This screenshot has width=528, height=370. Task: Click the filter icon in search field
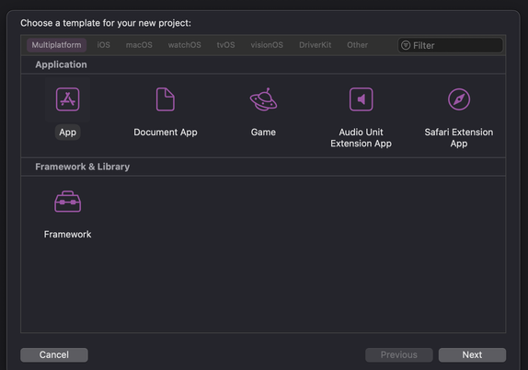pyautogui.click(x=406, y=45)
